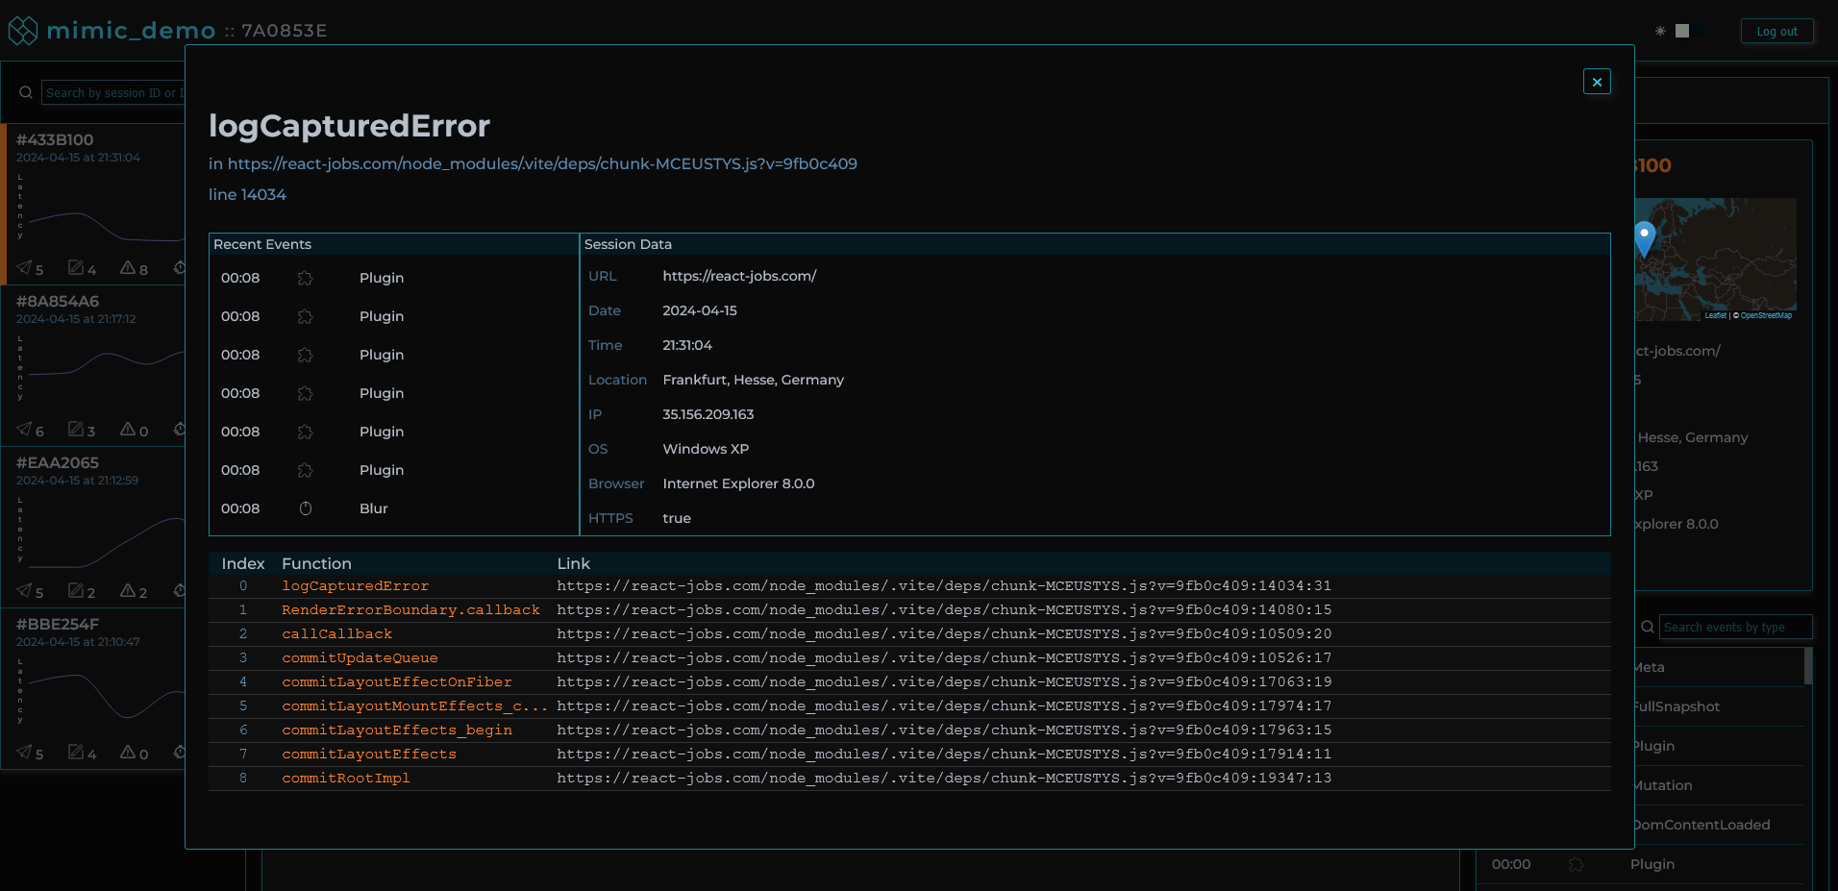
Task: Click the session ID search box
Action: click(x=113, y=92)
